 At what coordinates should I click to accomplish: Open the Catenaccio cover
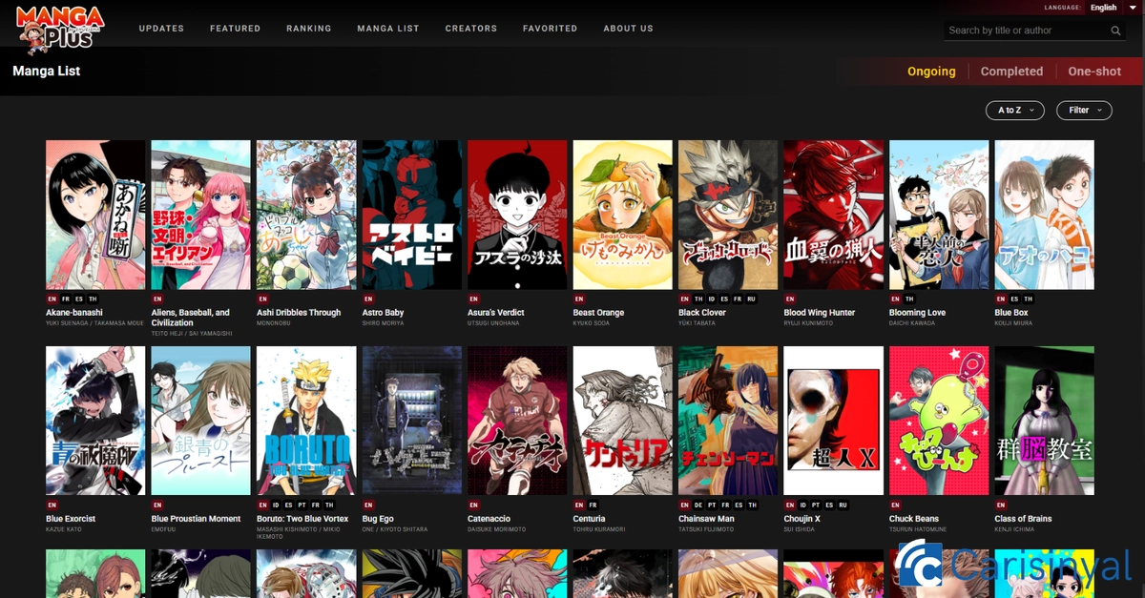pos(517,422)
